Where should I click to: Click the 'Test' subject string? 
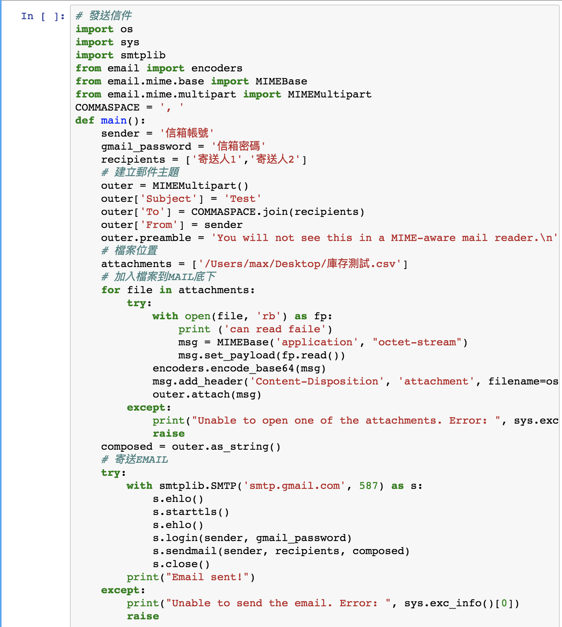tap(243, 199)
